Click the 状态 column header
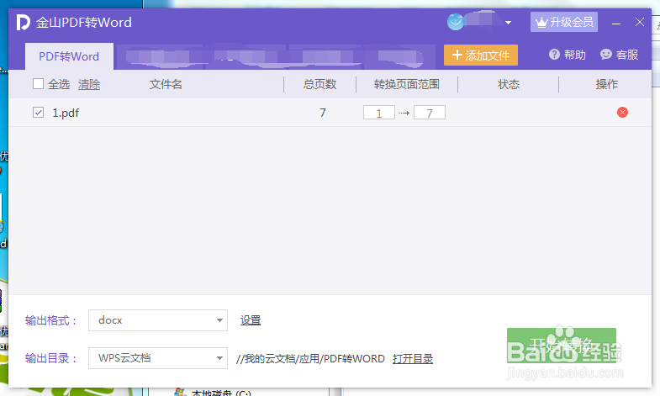 (x=509, y=84)
